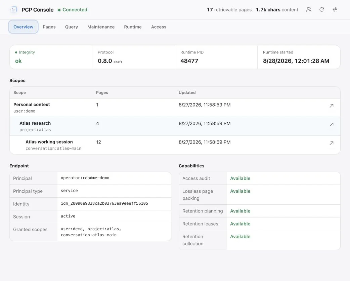Click Available next to Retention collection
350x281 pixels.
point(240,237)
